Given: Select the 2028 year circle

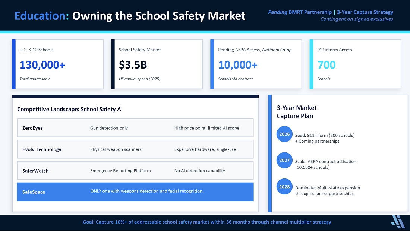Looking at the screenshot, I should [x=284, y=187].
